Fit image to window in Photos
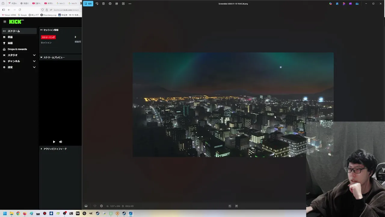 click(230, 206)
